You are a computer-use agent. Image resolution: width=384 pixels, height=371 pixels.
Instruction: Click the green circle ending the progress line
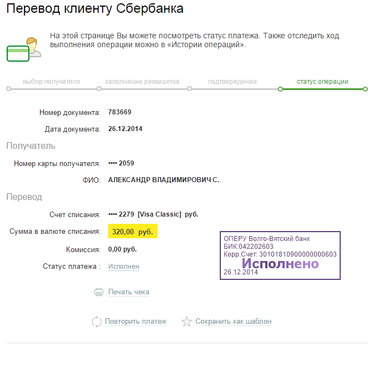click(x=365, y=89)
